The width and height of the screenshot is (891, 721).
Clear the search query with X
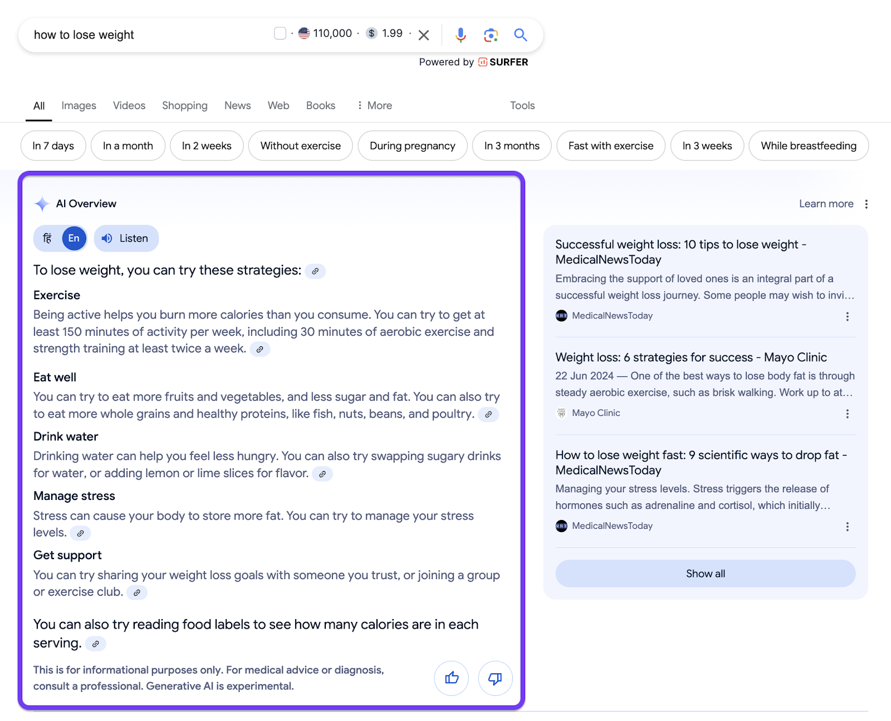(424, 35)
